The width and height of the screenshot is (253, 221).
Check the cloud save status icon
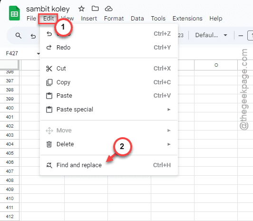coord(108,9)
